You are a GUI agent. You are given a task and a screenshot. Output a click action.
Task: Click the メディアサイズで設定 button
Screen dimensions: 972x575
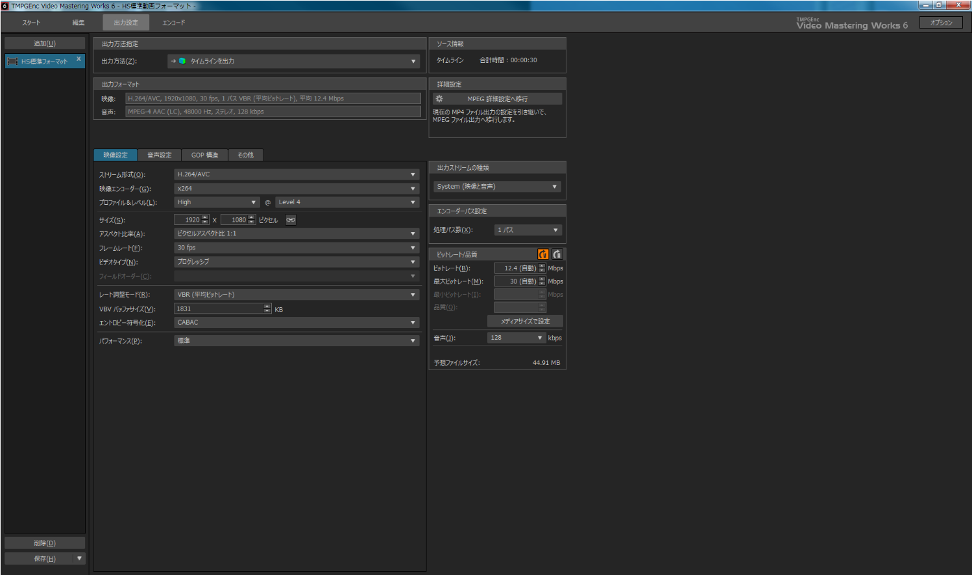pyautogui.click(x=525, y=322)
